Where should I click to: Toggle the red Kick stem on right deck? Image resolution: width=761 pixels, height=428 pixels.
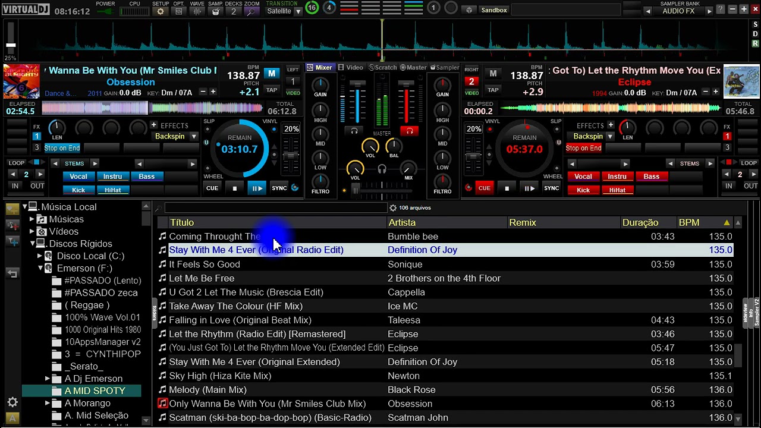(x=583, y=190)
